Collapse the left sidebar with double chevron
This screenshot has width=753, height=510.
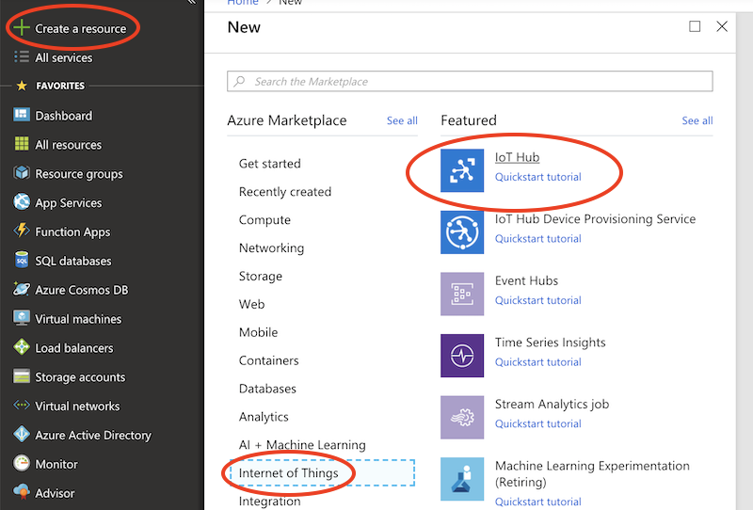pos(191,2)
